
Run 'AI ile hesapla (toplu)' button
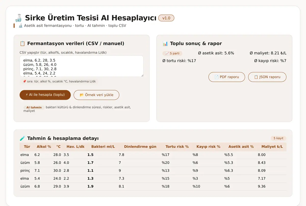(x=45, y=95)
